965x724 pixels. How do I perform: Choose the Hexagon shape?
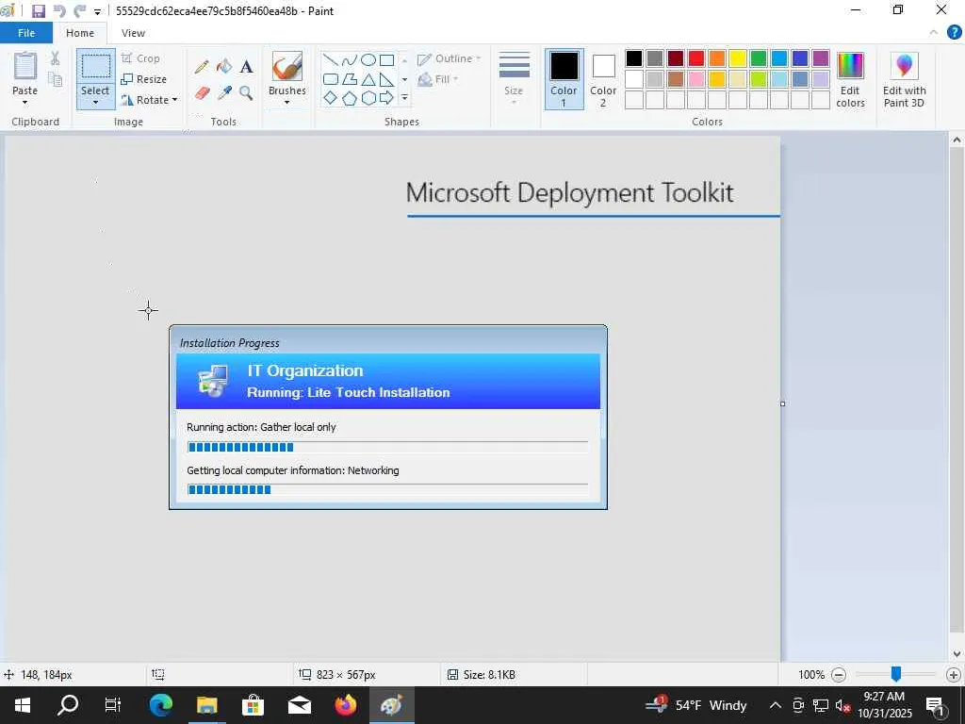coord(368,97)
